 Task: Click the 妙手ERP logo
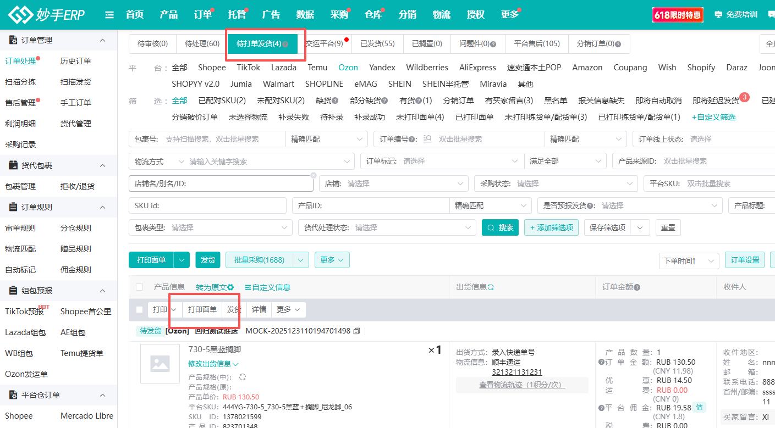coord(46,14)
